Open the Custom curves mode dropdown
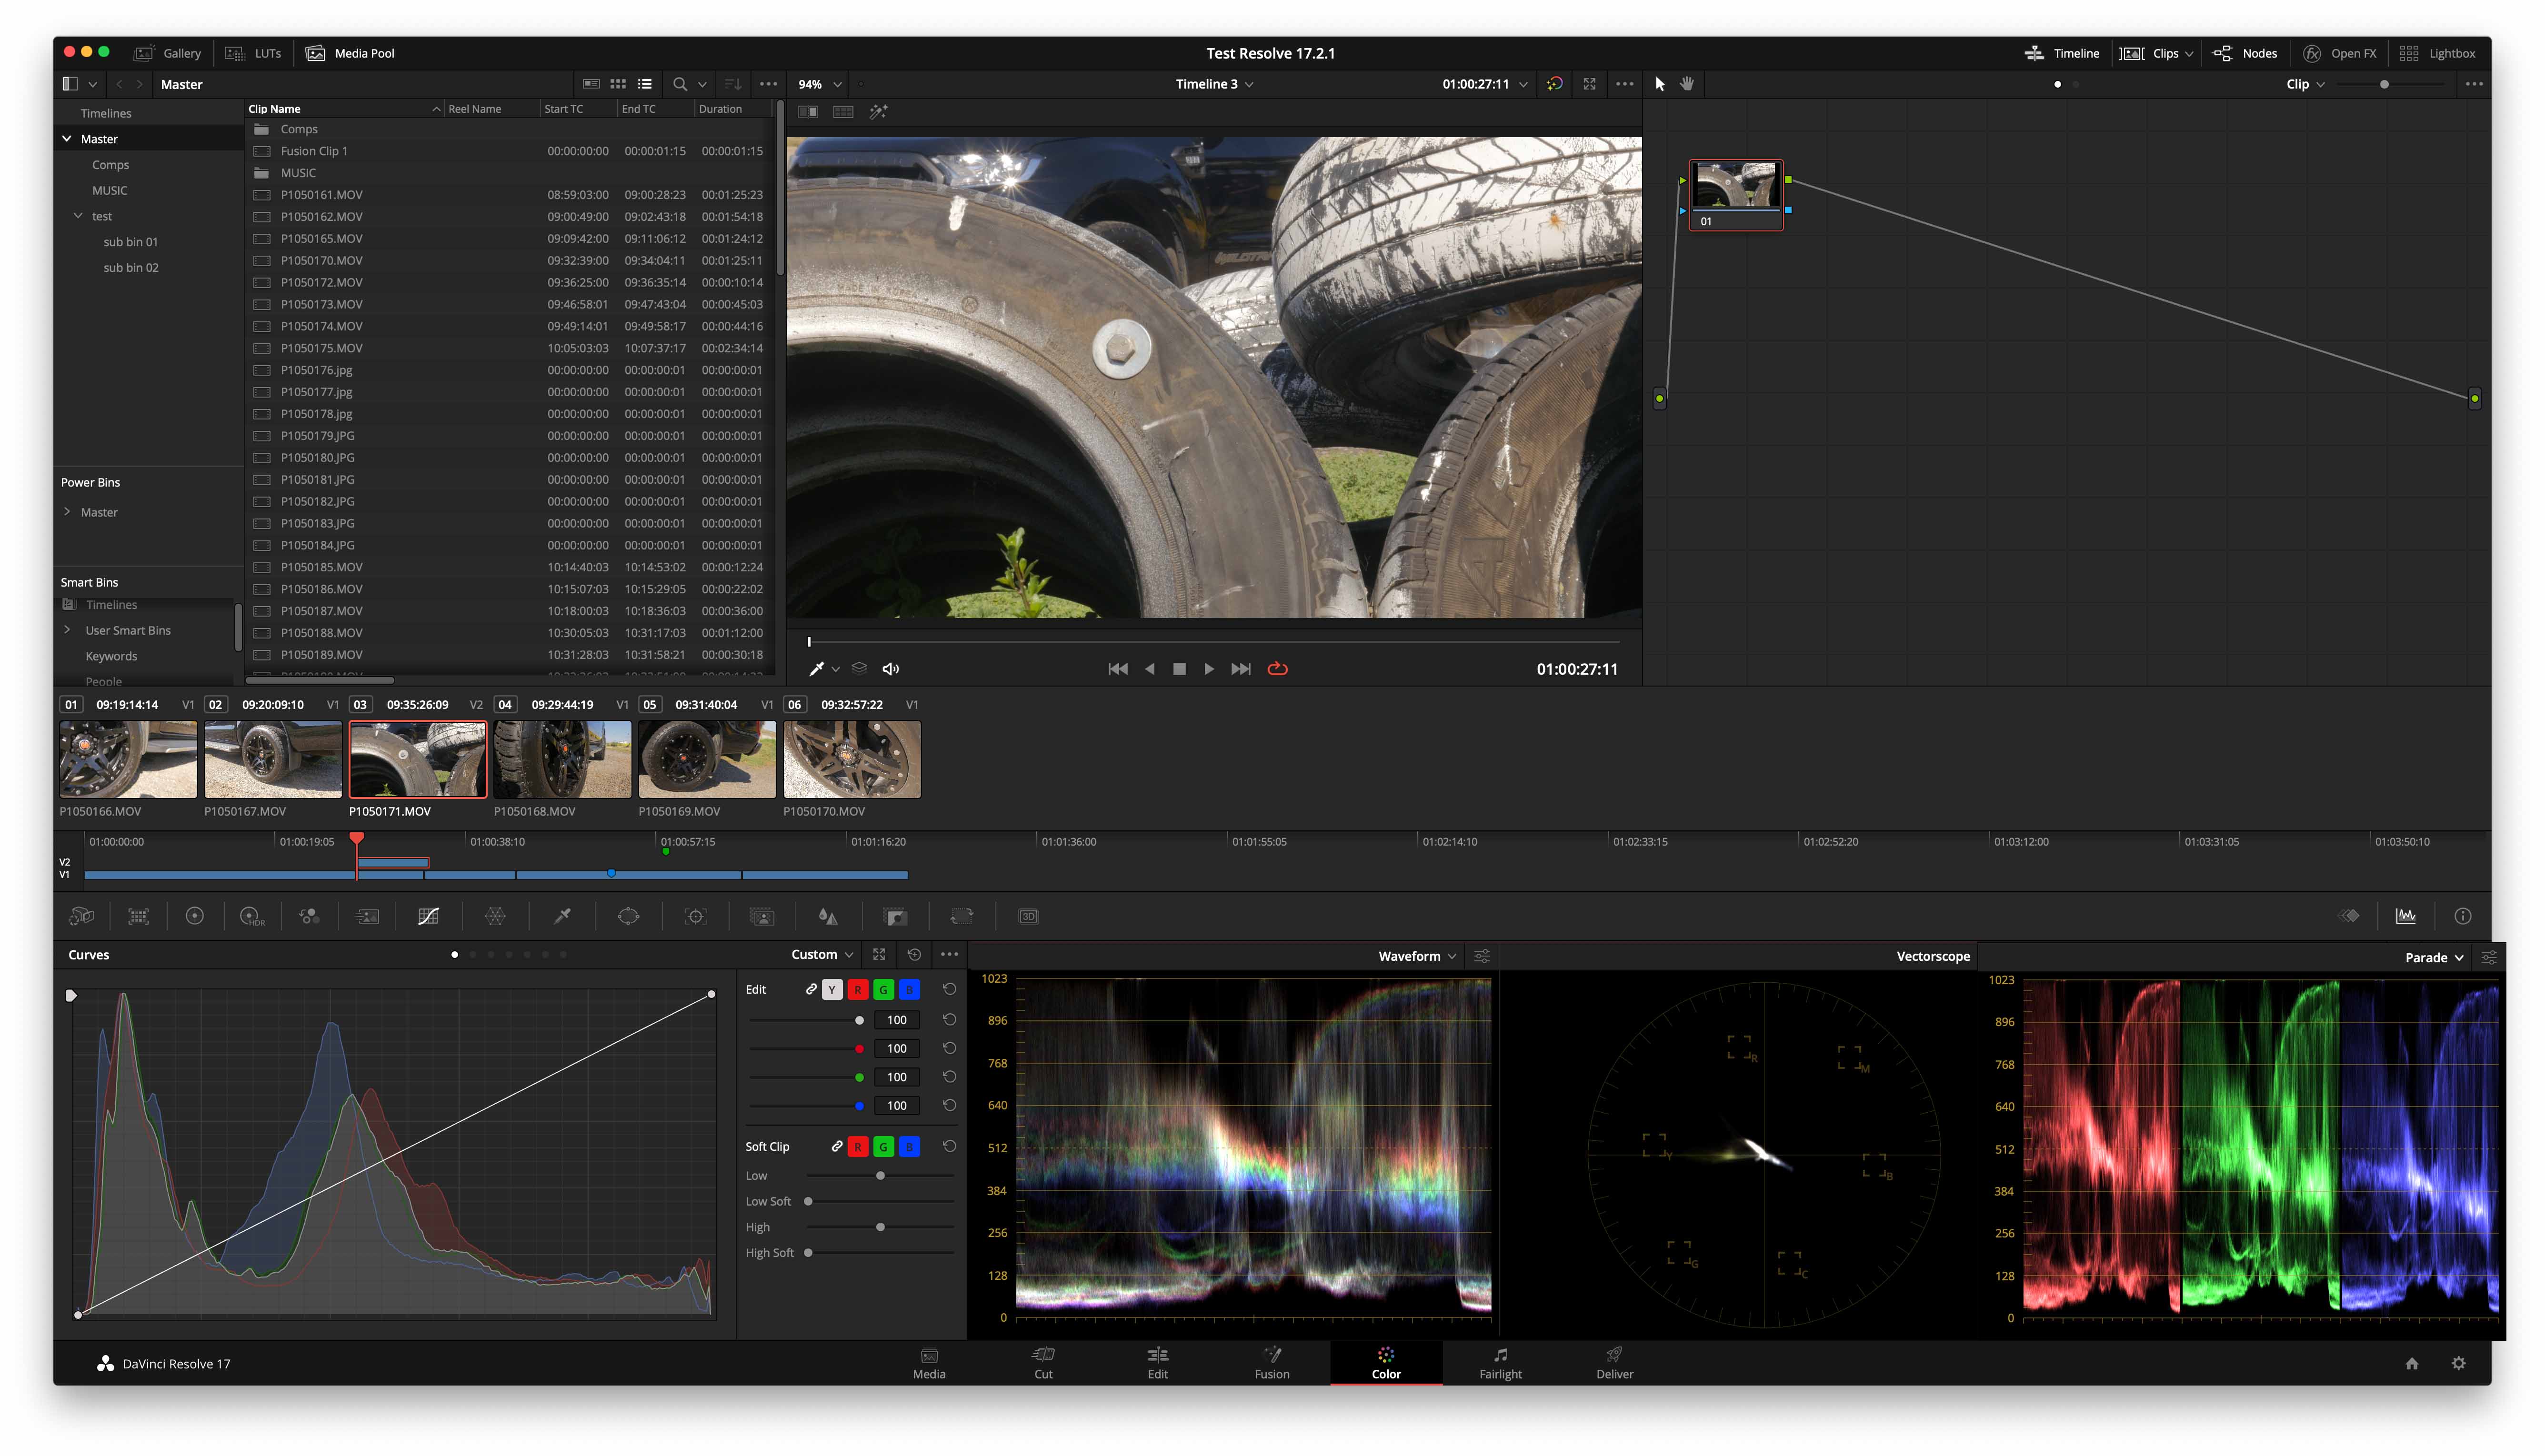Viewport: 2545px width, 1456px height. [822, 955]
